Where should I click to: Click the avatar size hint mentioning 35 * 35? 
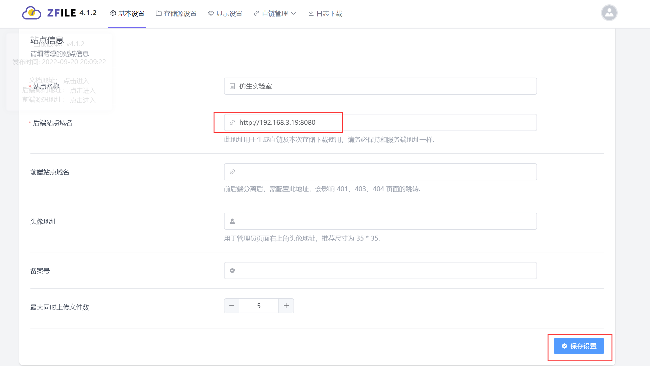tap(302, 238)
